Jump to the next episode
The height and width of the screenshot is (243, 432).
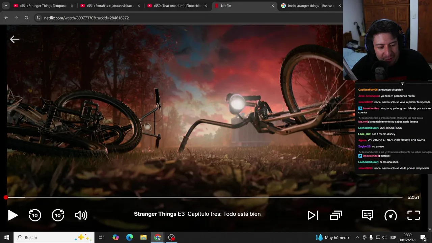(x=313, y=215)
